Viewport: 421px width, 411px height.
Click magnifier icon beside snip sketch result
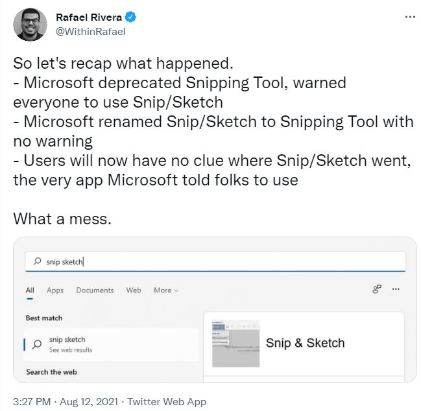[37, 344]
